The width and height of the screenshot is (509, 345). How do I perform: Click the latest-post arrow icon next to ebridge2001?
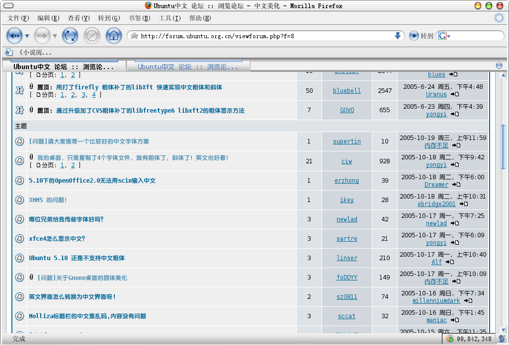(x=464, y=204)
